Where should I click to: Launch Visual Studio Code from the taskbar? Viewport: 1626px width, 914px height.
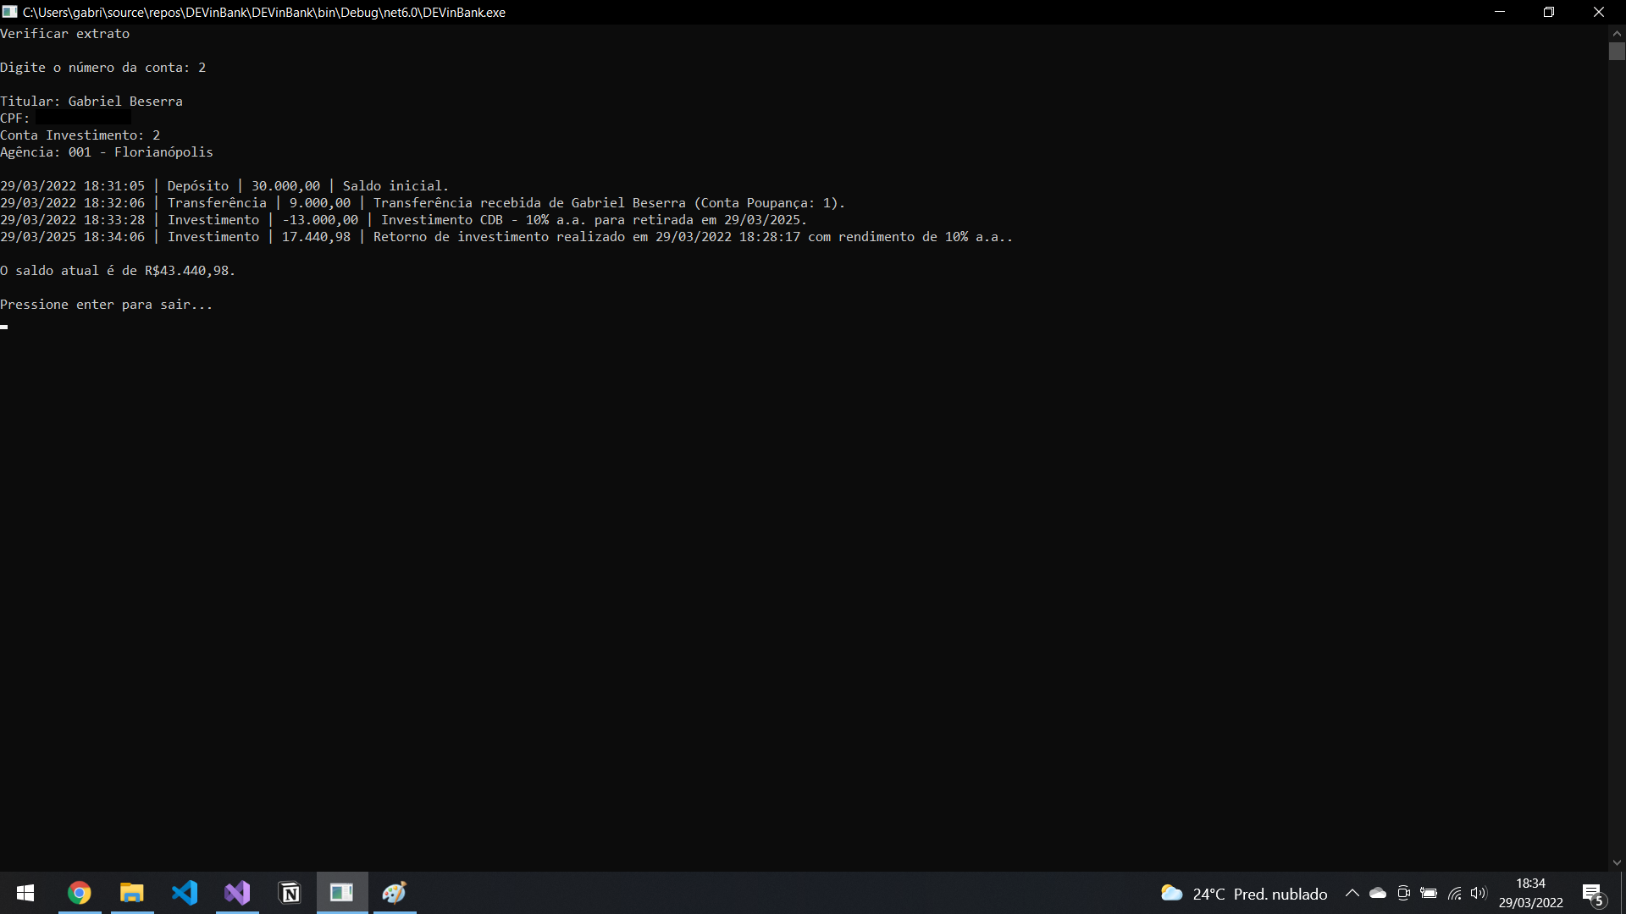tap(185, 893)
